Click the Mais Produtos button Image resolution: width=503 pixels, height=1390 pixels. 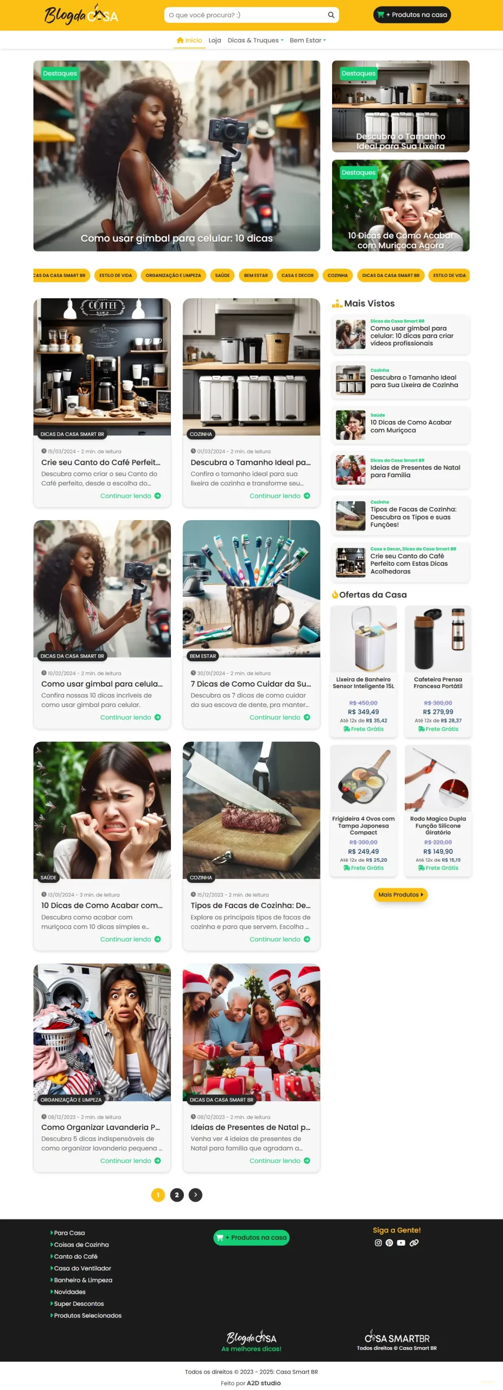point(401,894)
